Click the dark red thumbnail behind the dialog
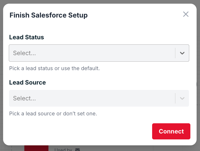 36,148
